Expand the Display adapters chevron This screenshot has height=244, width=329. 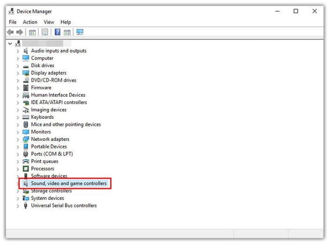[x=18, y=73]
